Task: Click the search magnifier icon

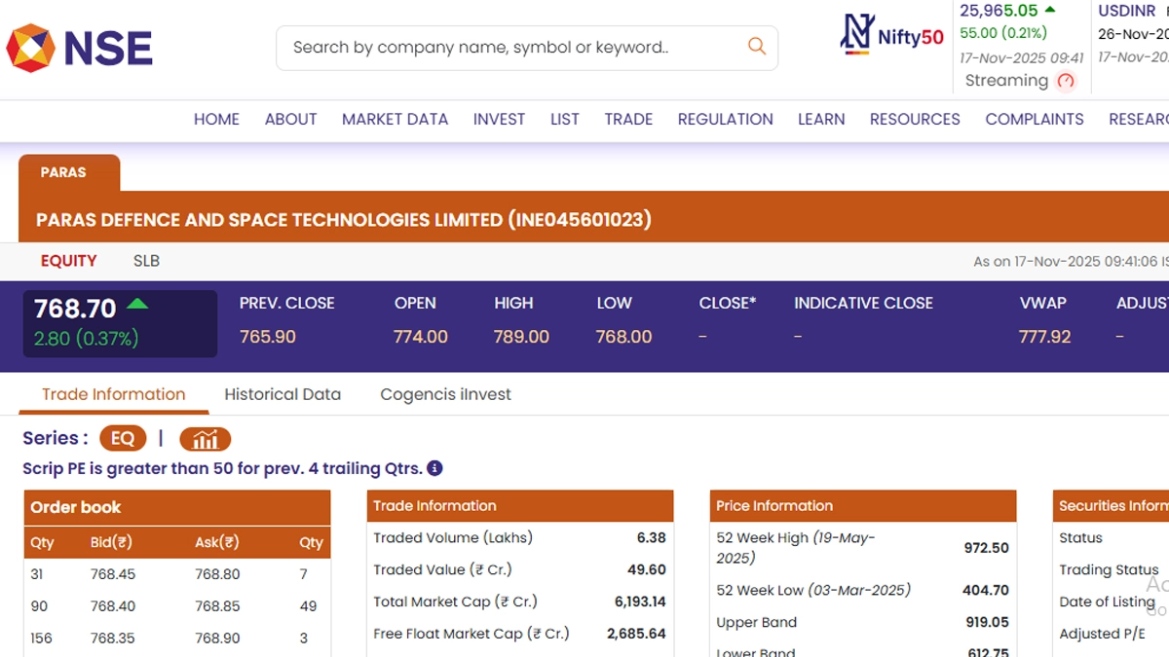Action: tap(756, 47)
